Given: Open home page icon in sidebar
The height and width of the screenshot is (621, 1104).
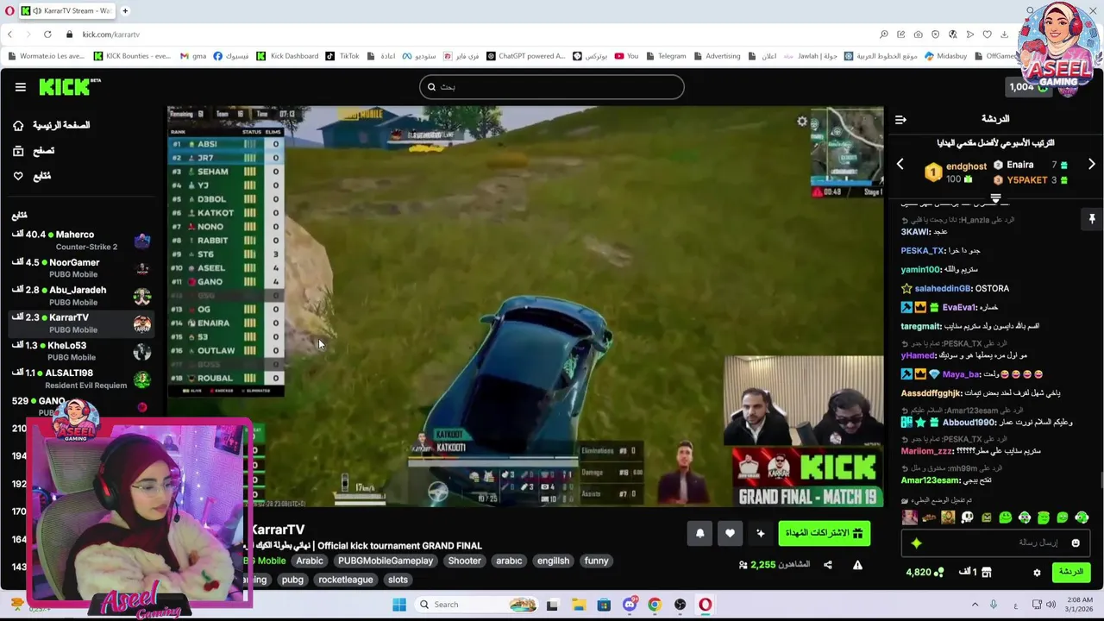Looking at the screenshot, I should [x=18, y=125].
